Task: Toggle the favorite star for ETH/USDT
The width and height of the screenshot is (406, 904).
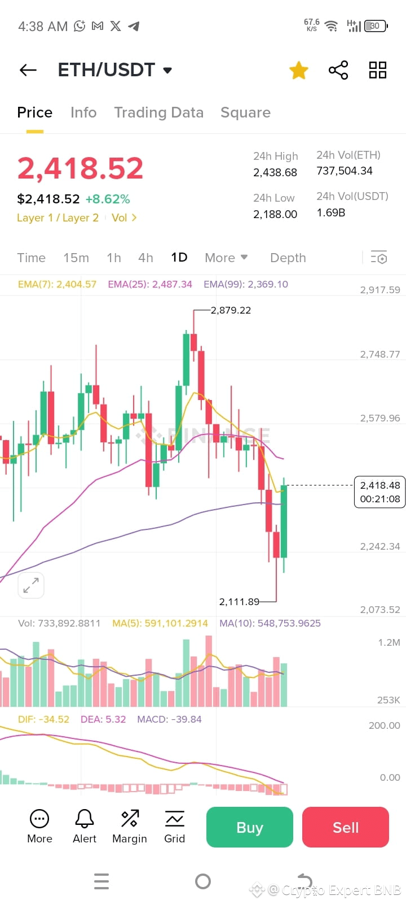Action: click(x=299, y=70)
